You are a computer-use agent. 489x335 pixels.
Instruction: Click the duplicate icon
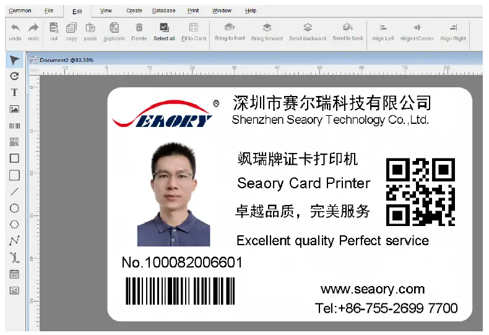114,28
